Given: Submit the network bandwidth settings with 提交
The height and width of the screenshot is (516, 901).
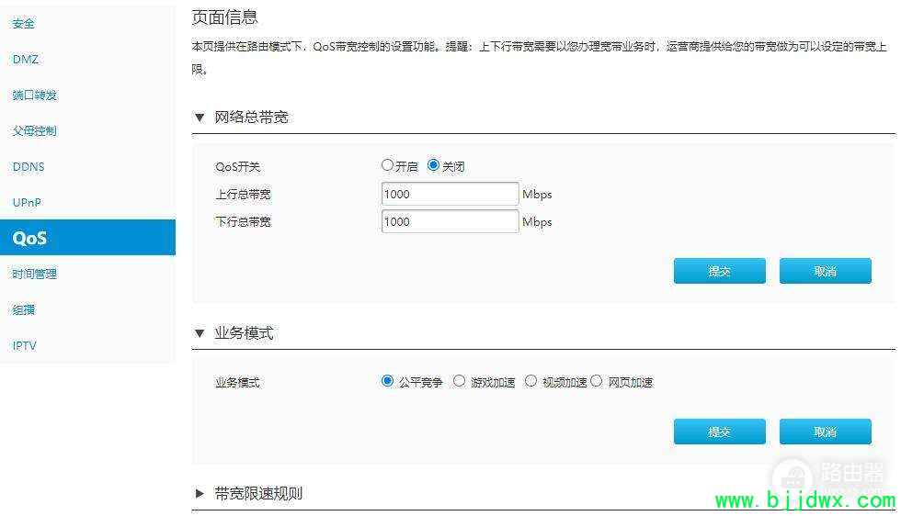Looking at the screenshot, I should 719,271.
